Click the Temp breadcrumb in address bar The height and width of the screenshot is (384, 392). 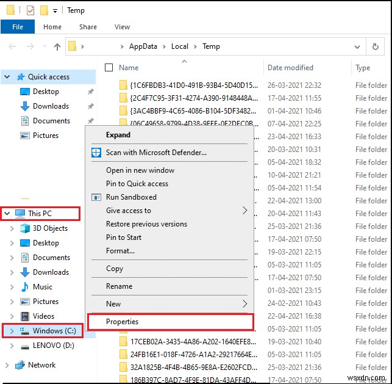point(211,46)
